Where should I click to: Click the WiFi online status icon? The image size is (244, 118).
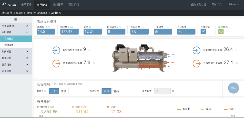tap(203, 31)
